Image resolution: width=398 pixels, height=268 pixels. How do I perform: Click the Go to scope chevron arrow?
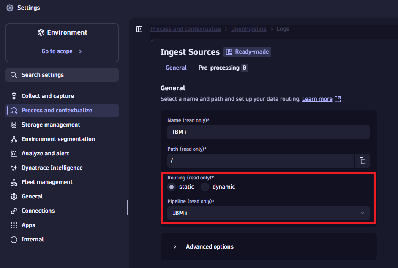(80, 51)
